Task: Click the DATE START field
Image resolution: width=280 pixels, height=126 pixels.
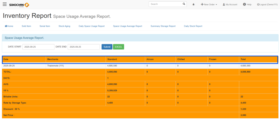Action: coord(38,47)
